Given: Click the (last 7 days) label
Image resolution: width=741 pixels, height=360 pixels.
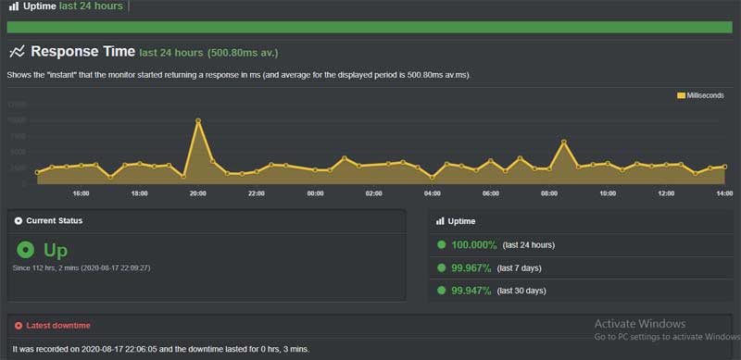Looking at the screenshot, I should (x=520, y=268).
